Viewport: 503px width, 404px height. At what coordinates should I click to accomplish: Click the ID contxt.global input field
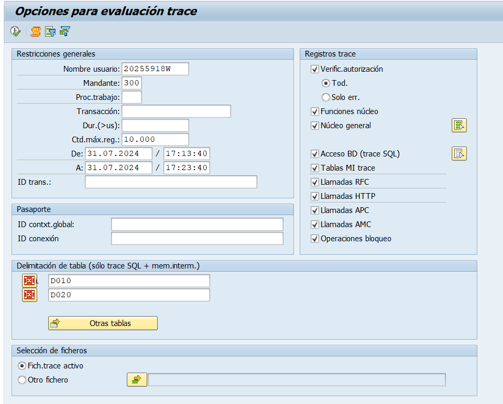click(x=197, y=225)
